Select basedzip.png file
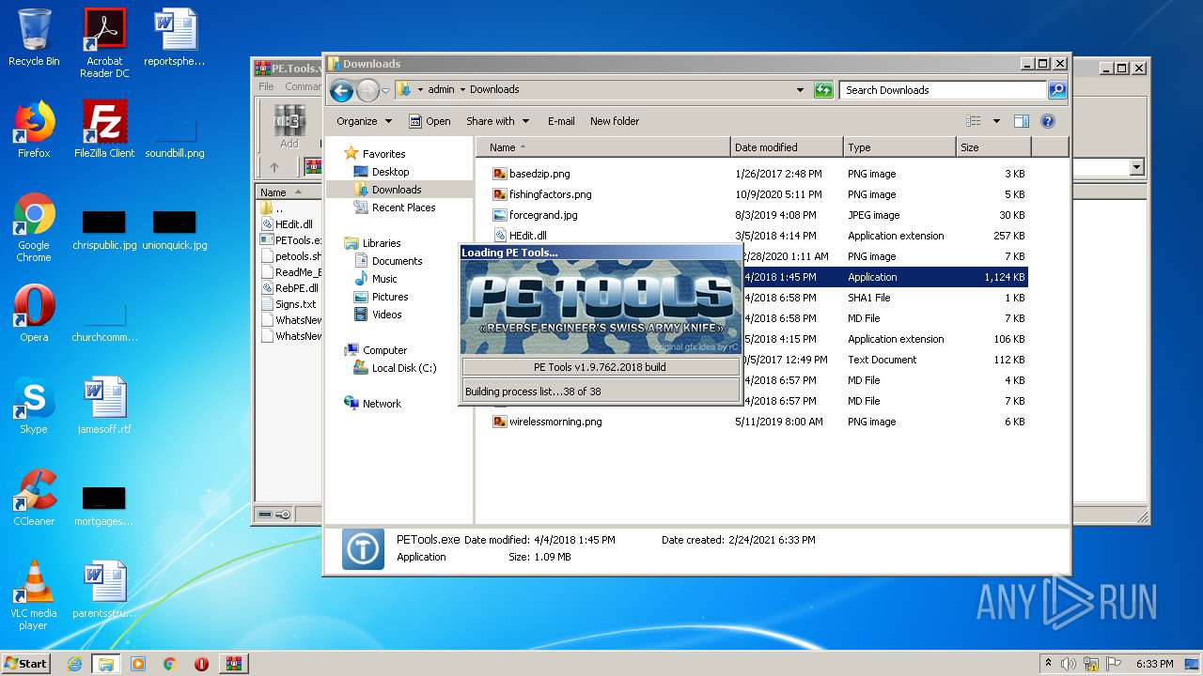This screenshot has width=1203, height=676. point(539,174)
